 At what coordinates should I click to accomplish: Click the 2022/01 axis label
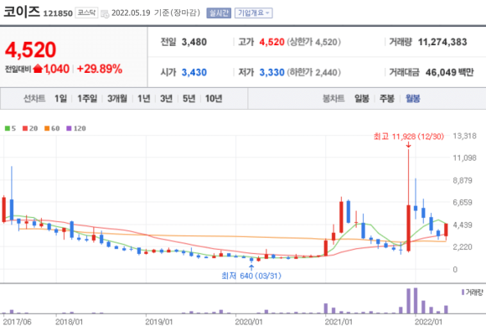tap(428, 322)
